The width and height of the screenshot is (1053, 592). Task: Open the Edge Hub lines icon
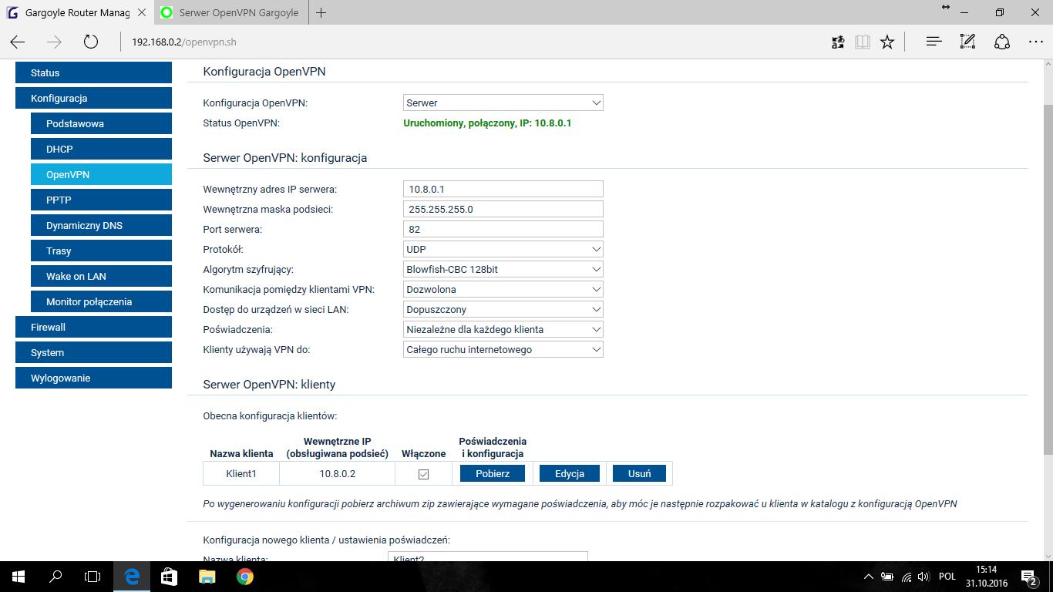[934, 42]
